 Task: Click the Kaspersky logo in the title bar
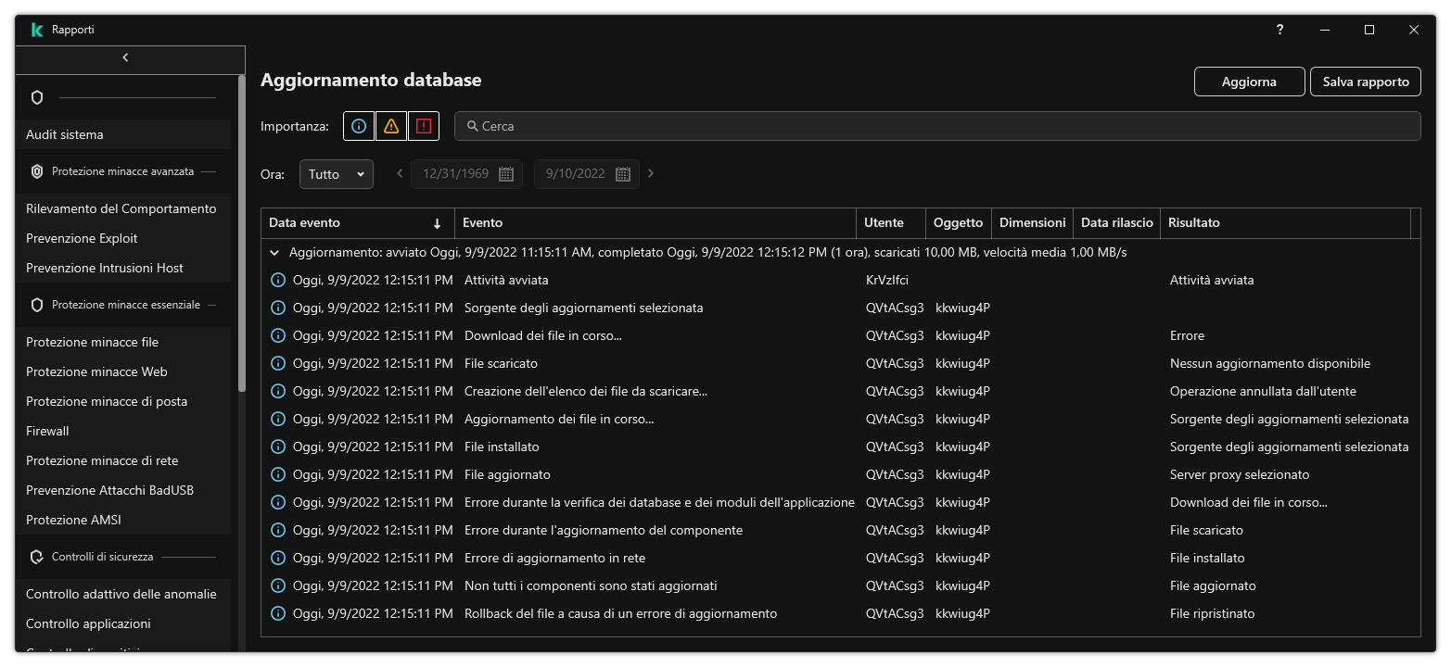point(37,30)
